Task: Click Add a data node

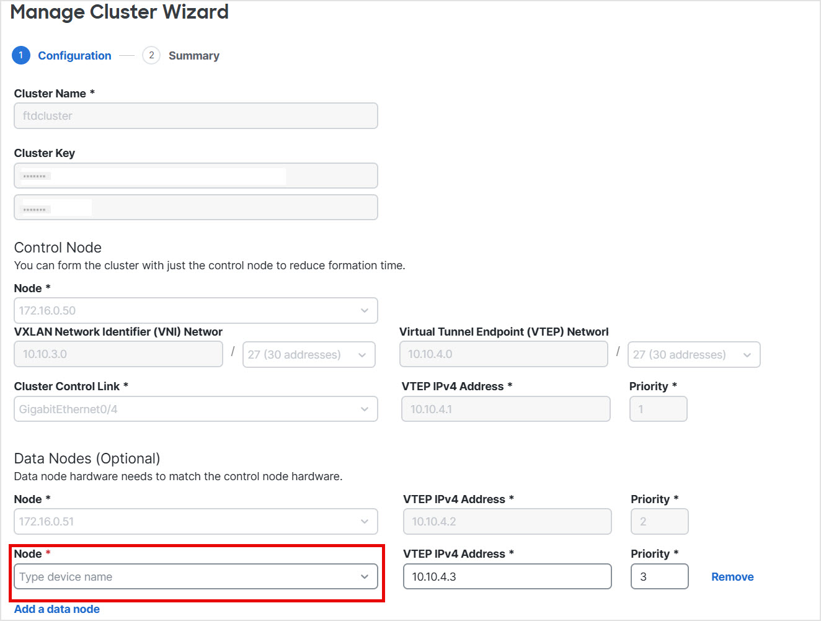Action: [x=56, y=609]
